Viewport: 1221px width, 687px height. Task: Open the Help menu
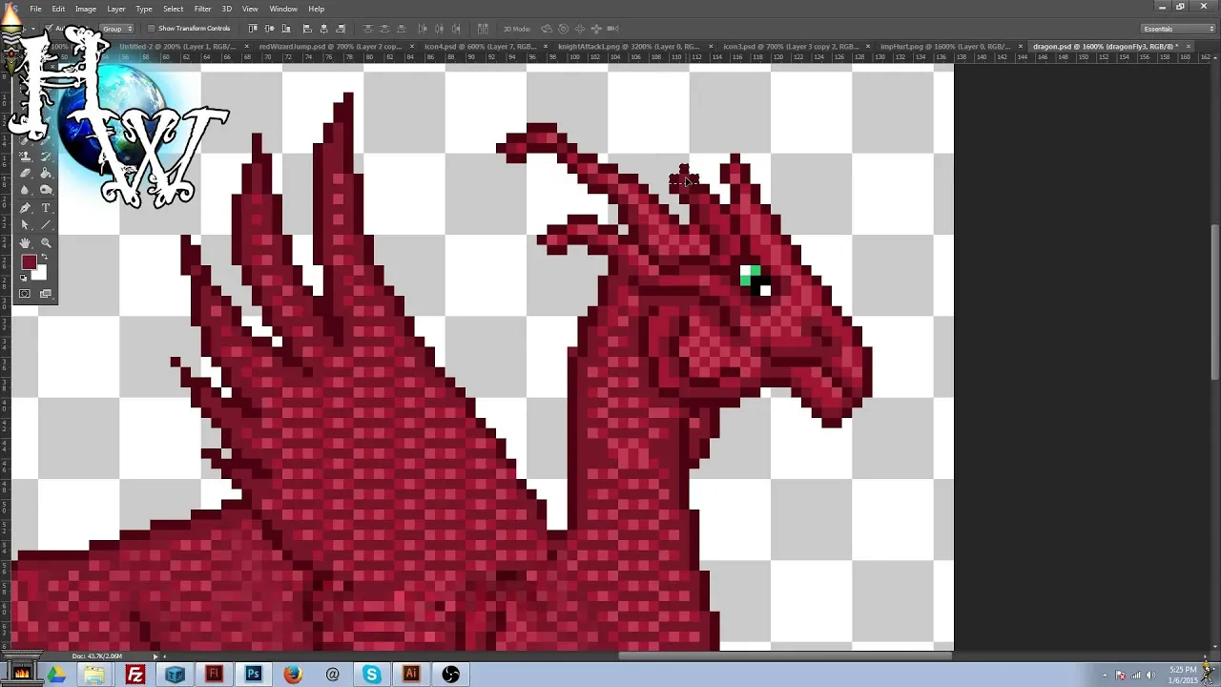click(316, 9)
